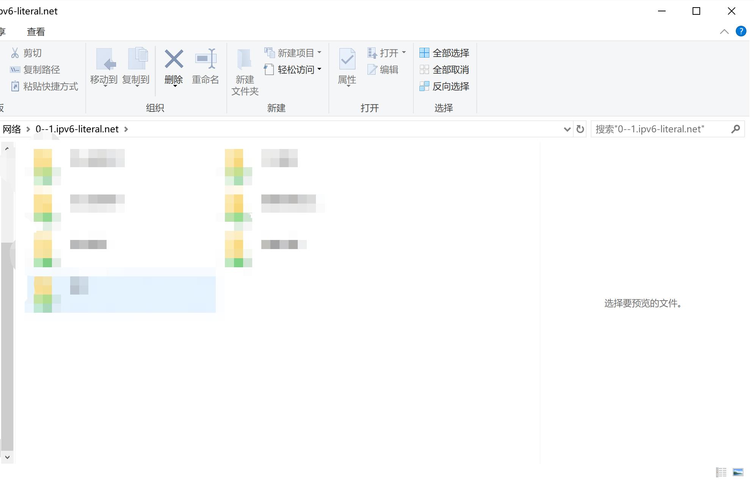Switch to the 查看 ribbon tab

(36, 31)
